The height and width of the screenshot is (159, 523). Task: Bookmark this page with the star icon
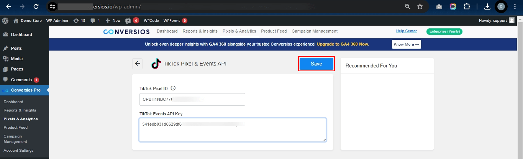pyautogui.click(x=420, y=7)
